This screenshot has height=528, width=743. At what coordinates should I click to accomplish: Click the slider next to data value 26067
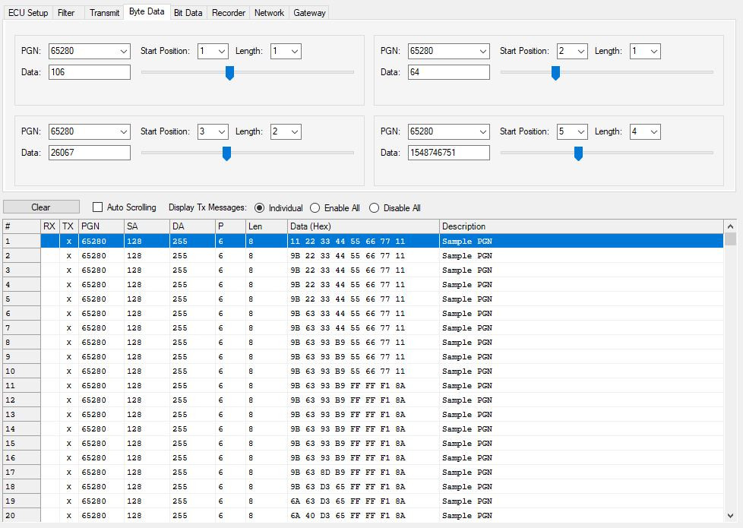point(226,153)
